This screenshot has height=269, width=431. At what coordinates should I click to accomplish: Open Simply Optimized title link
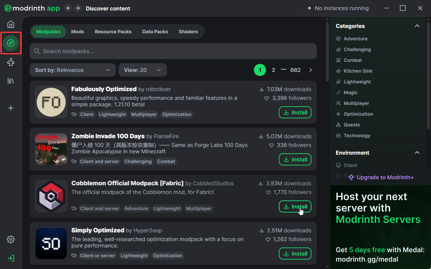(x=98, y=230)
